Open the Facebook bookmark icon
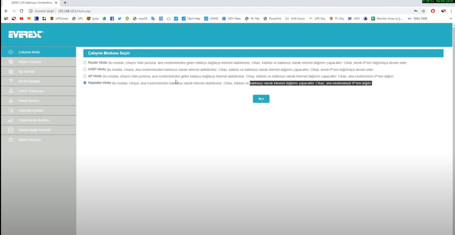Viewport: 455px width, 235px height. [x=112, y=19]
